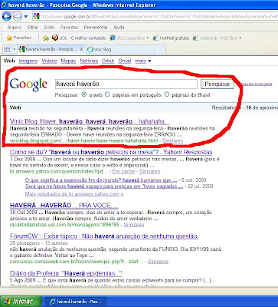Open the HAVERÁ HAVERÃO PRA VOCE result
The image size is (278, 307).
tap(64, 206)
